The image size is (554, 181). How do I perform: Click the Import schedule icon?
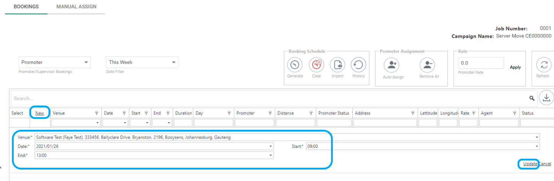click(x=337, y=65)
